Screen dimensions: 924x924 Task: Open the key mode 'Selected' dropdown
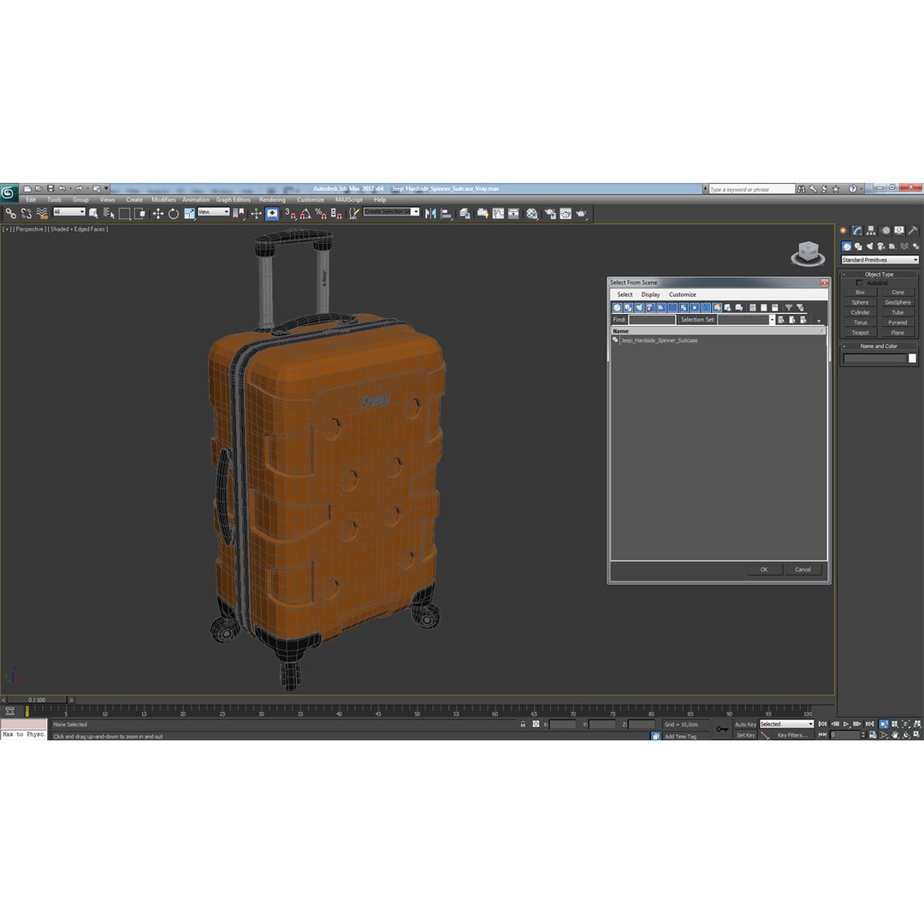click(787, 725)
